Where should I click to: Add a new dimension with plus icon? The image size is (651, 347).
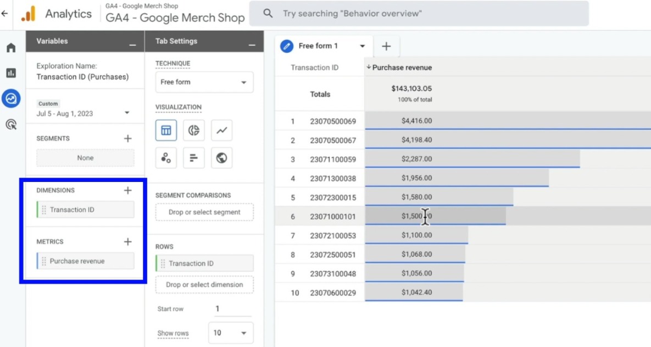coord(128,190)
